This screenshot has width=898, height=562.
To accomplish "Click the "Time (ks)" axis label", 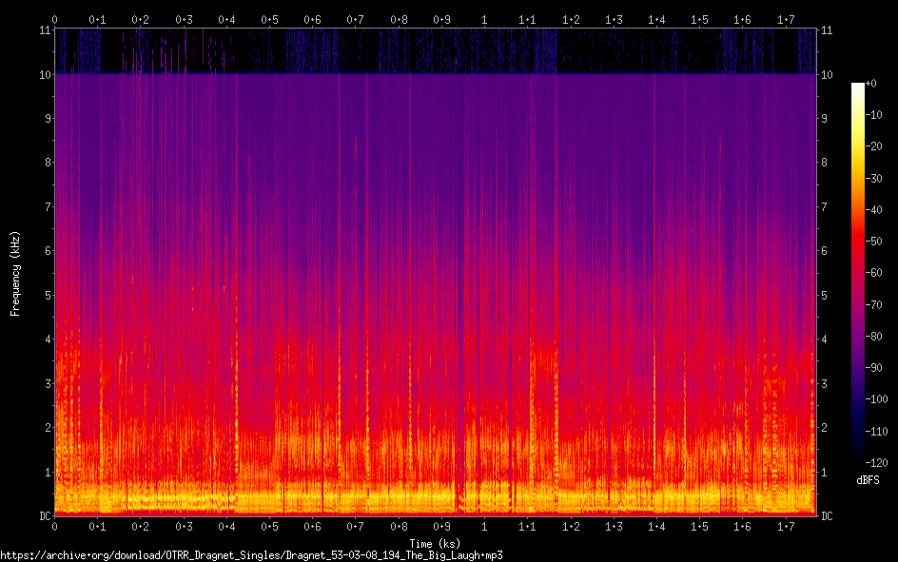I will coord(435,543).
